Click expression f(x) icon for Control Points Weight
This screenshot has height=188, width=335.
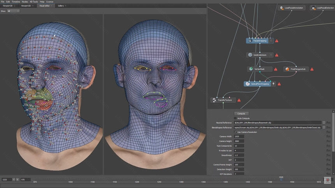pyautogui.click(x=328, y=165)
